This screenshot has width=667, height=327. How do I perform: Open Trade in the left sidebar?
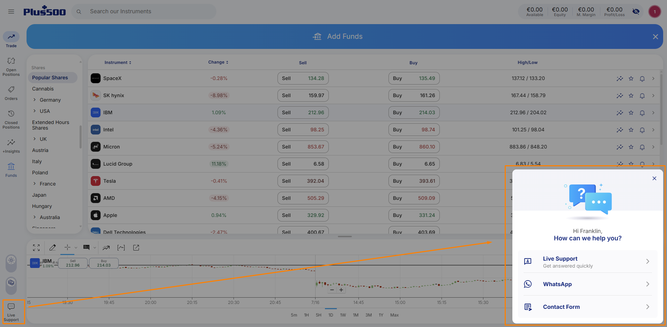coord(11,40)
